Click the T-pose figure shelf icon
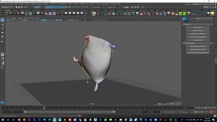The height and width of the screenshot is (122, 217). pos(26,14)
